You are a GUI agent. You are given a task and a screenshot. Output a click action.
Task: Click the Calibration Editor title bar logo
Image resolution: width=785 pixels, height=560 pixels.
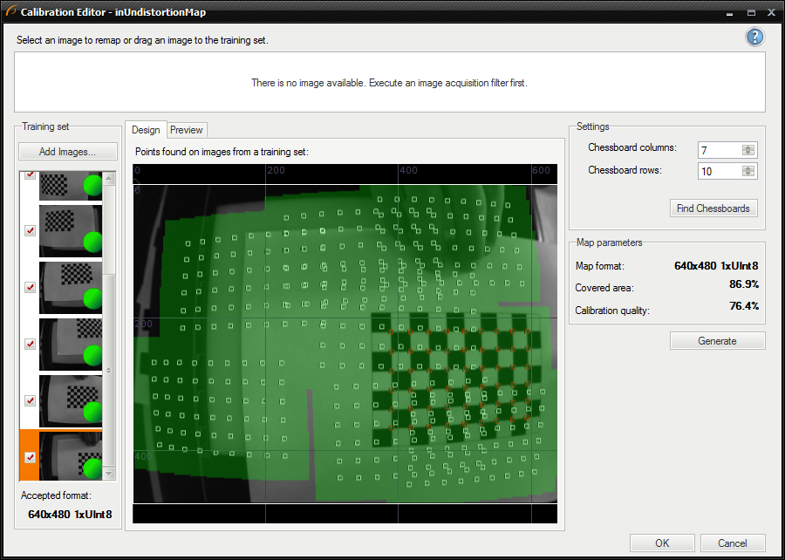pyautogui.click(x=10, y=13)
